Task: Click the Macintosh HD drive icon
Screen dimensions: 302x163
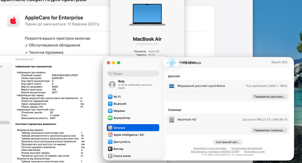Action: [171, 120]
